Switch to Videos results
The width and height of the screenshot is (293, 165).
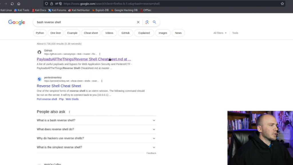(x=109, y=33)
